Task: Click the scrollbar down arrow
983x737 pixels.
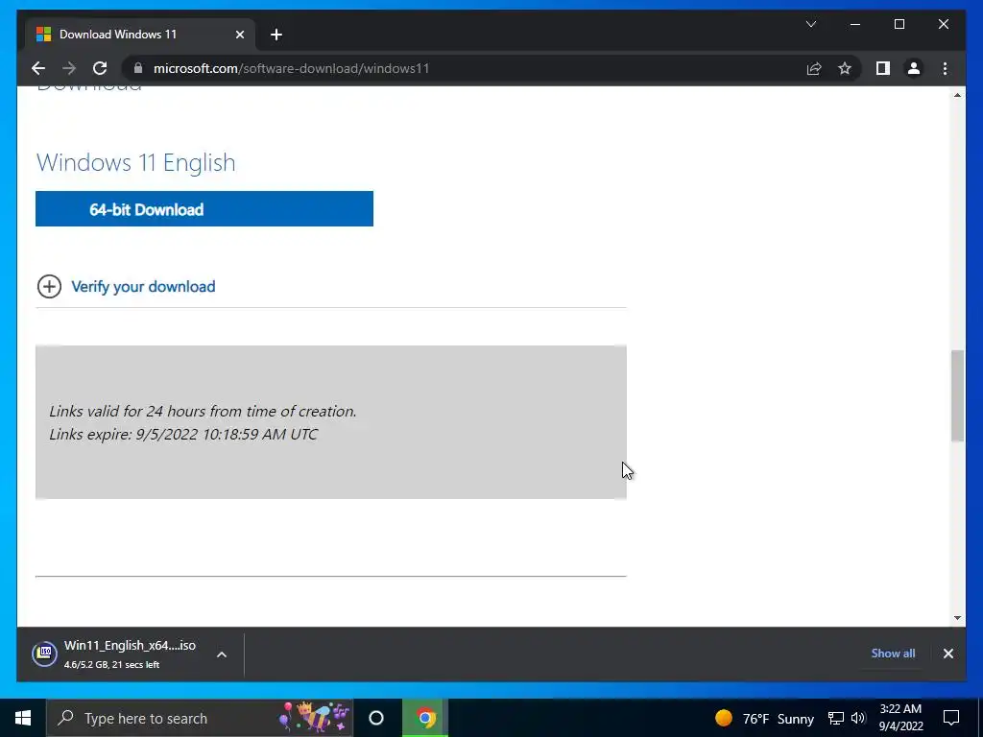Action: click(957, 617)
